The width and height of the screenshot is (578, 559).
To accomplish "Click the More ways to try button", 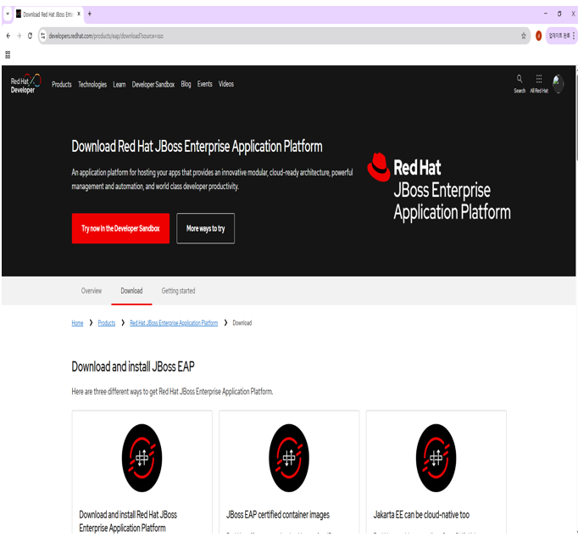I will (x=205, y=228).
